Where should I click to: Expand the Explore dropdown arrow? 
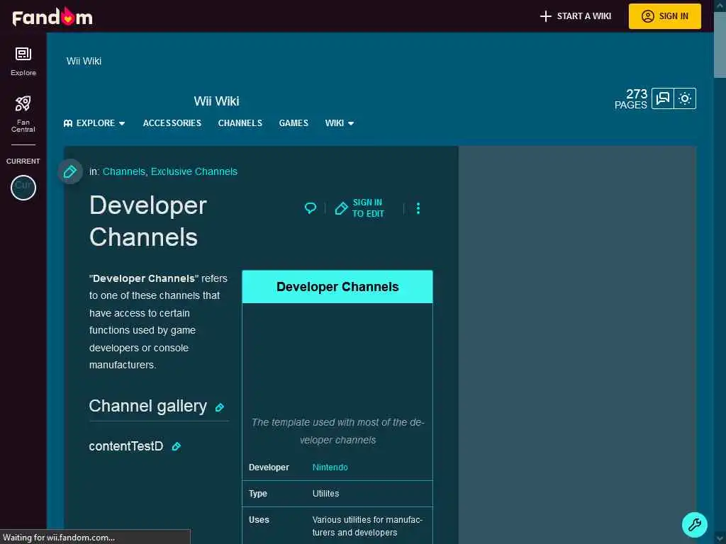(122, 123)
